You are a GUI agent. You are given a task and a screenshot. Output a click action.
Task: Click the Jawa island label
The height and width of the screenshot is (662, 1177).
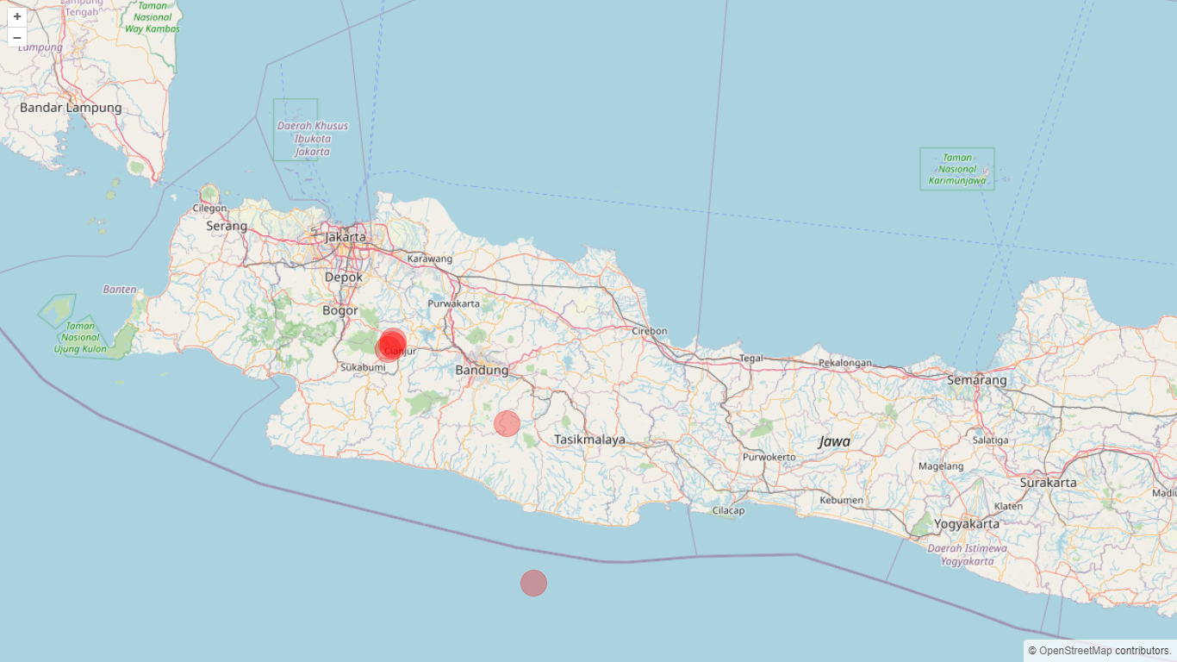tap(835, 441)
